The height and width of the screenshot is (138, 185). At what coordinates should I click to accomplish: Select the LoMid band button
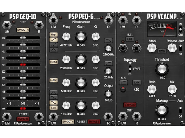[54, 80]
